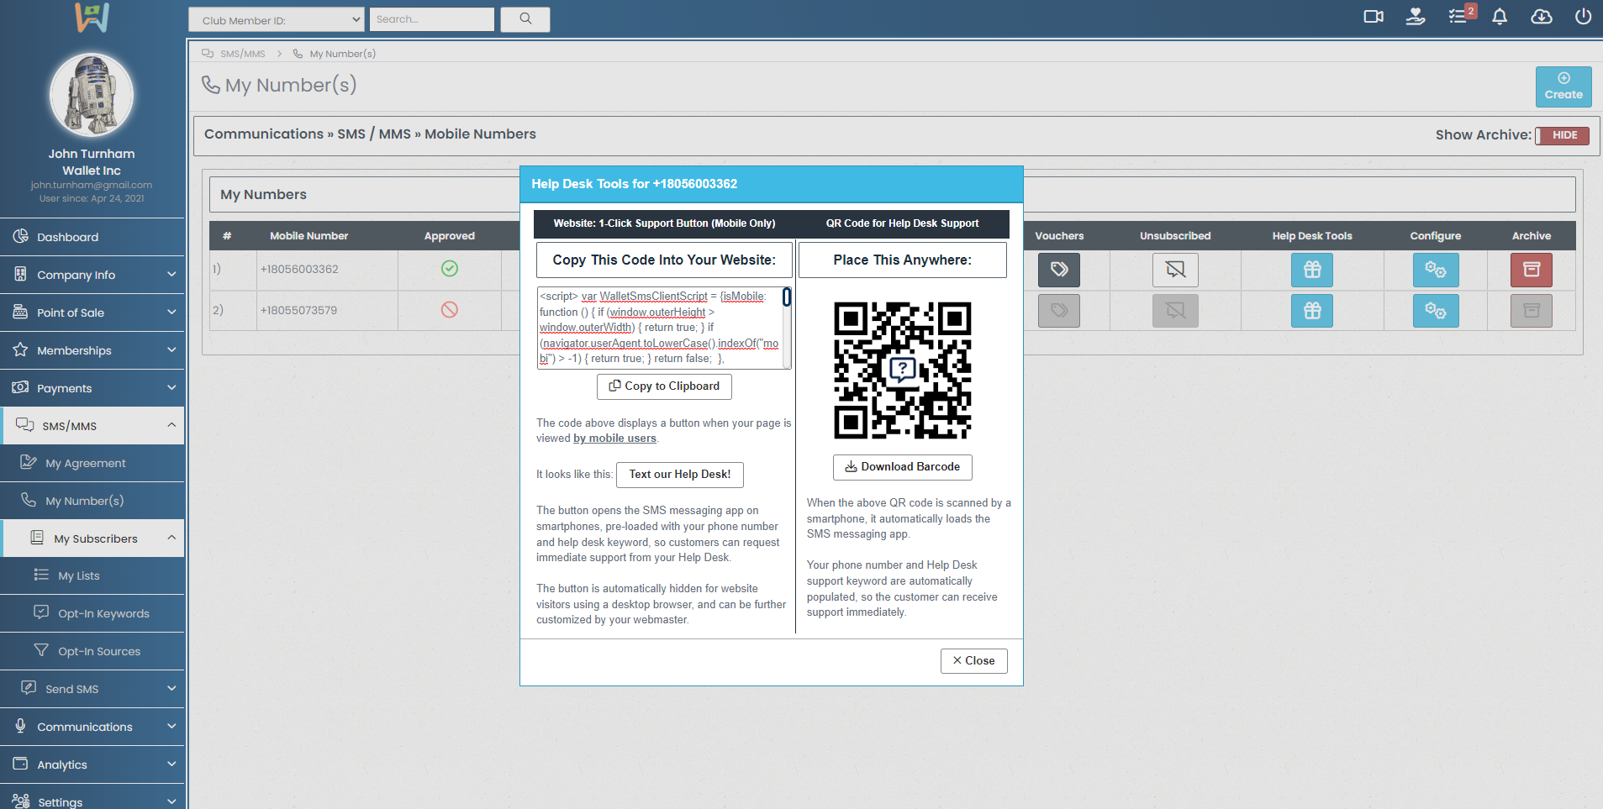Open Configure gears icon for +18055073579
Image resolution: width=1603 pixels, height=809 pixels.
click(1436, 311)
